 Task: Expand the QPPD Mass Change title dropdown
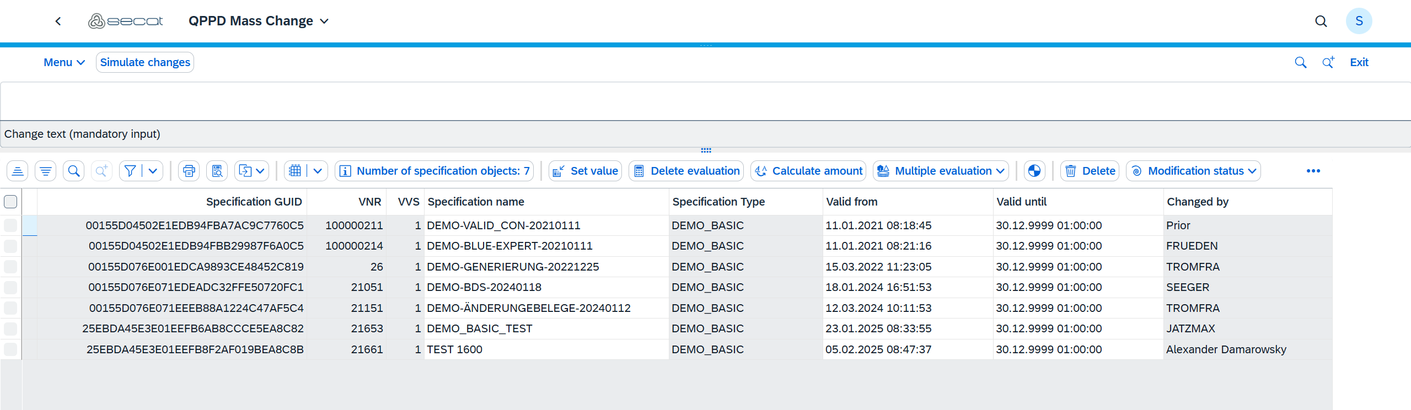point(325,21)
